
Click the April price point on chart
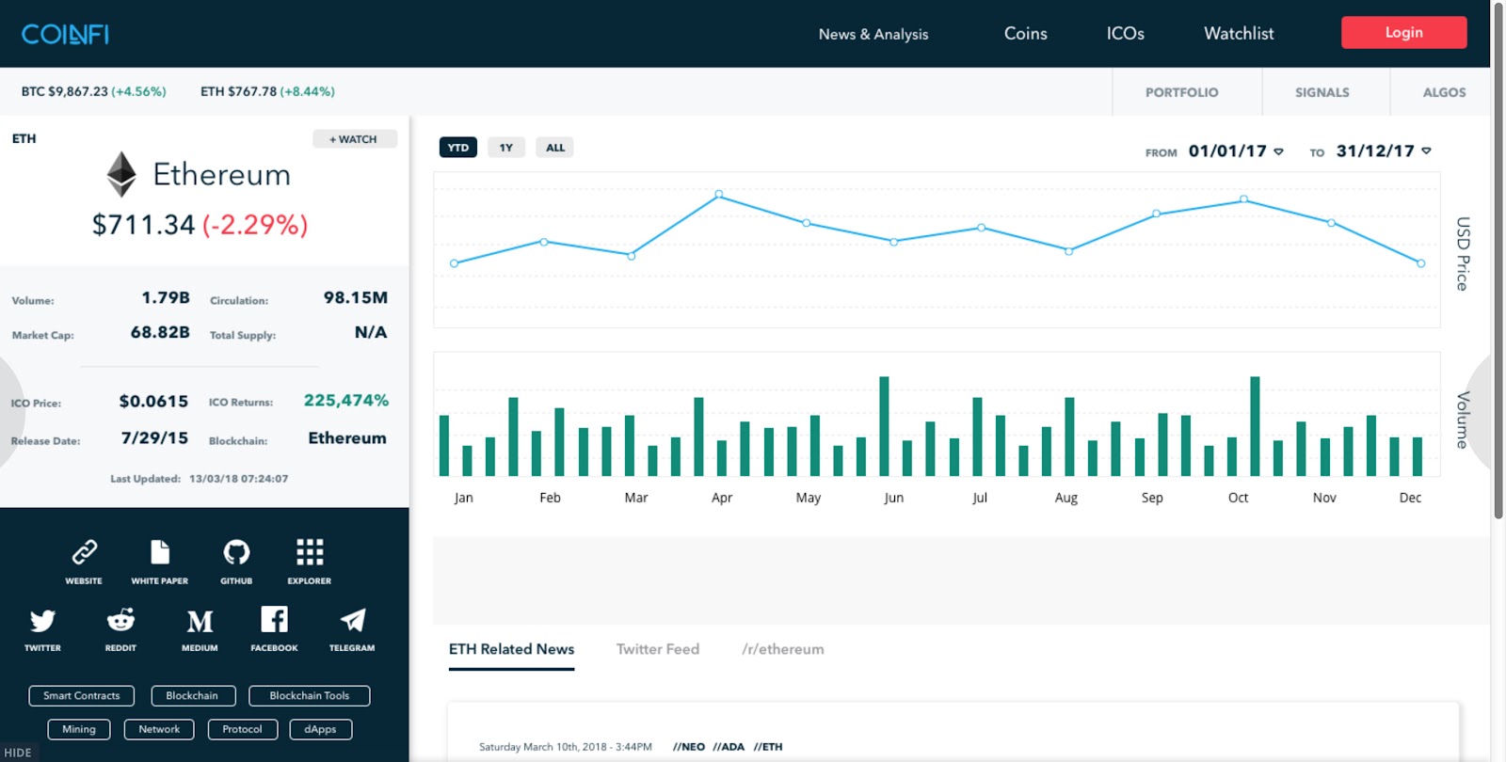[x=719, y=195]
